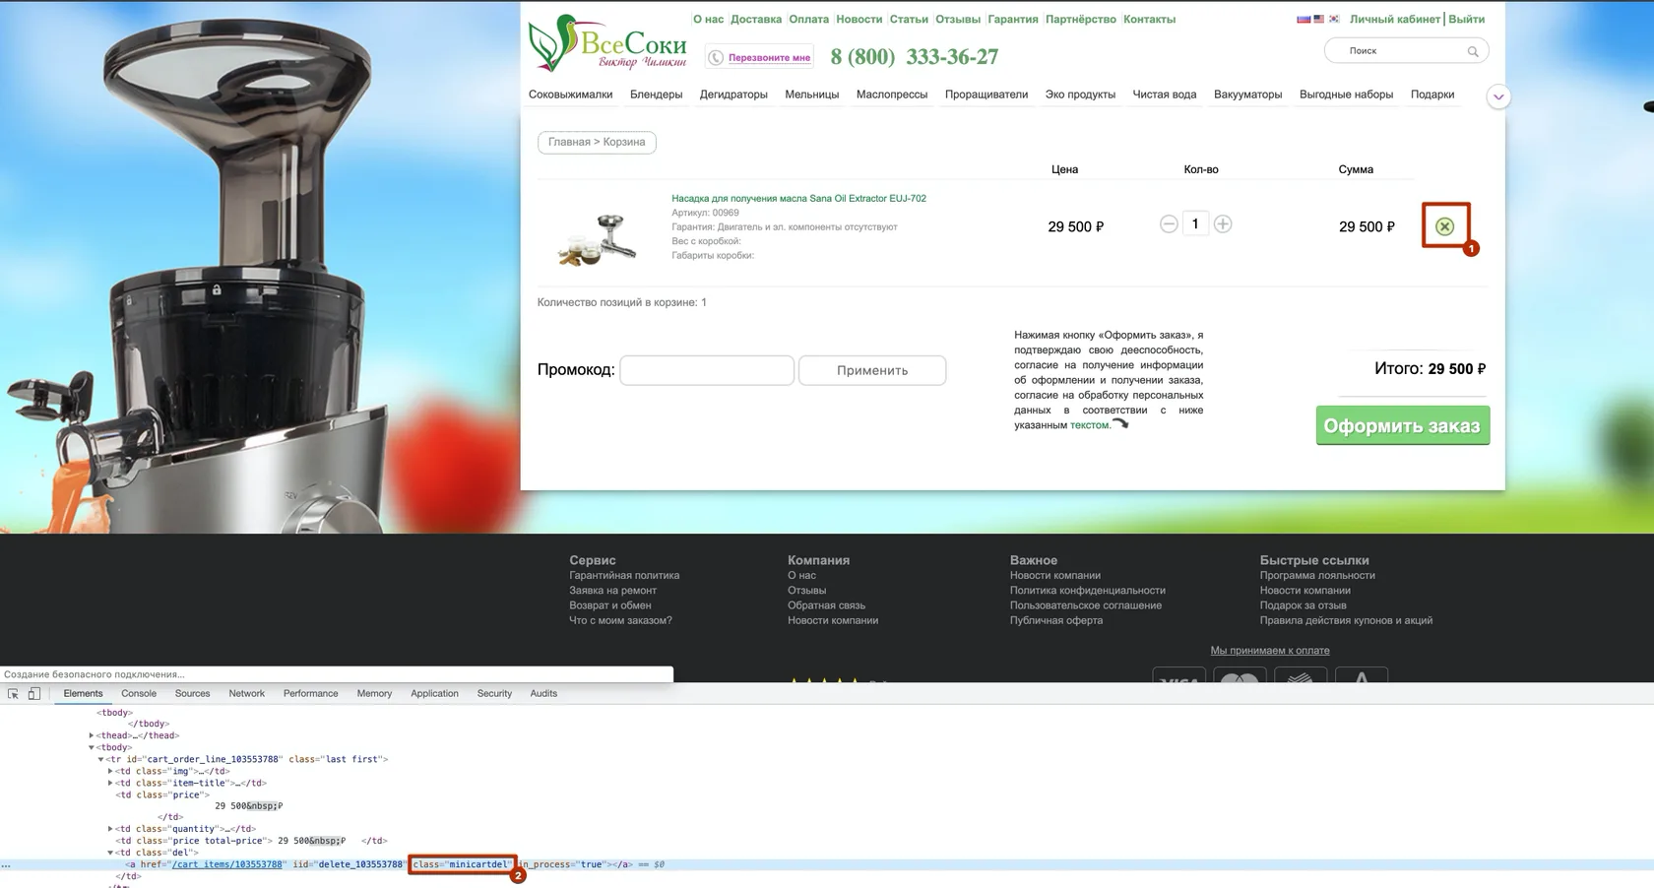
Task: Remove the Sana Oil Extractor from cart
Action: (1444, 226)
